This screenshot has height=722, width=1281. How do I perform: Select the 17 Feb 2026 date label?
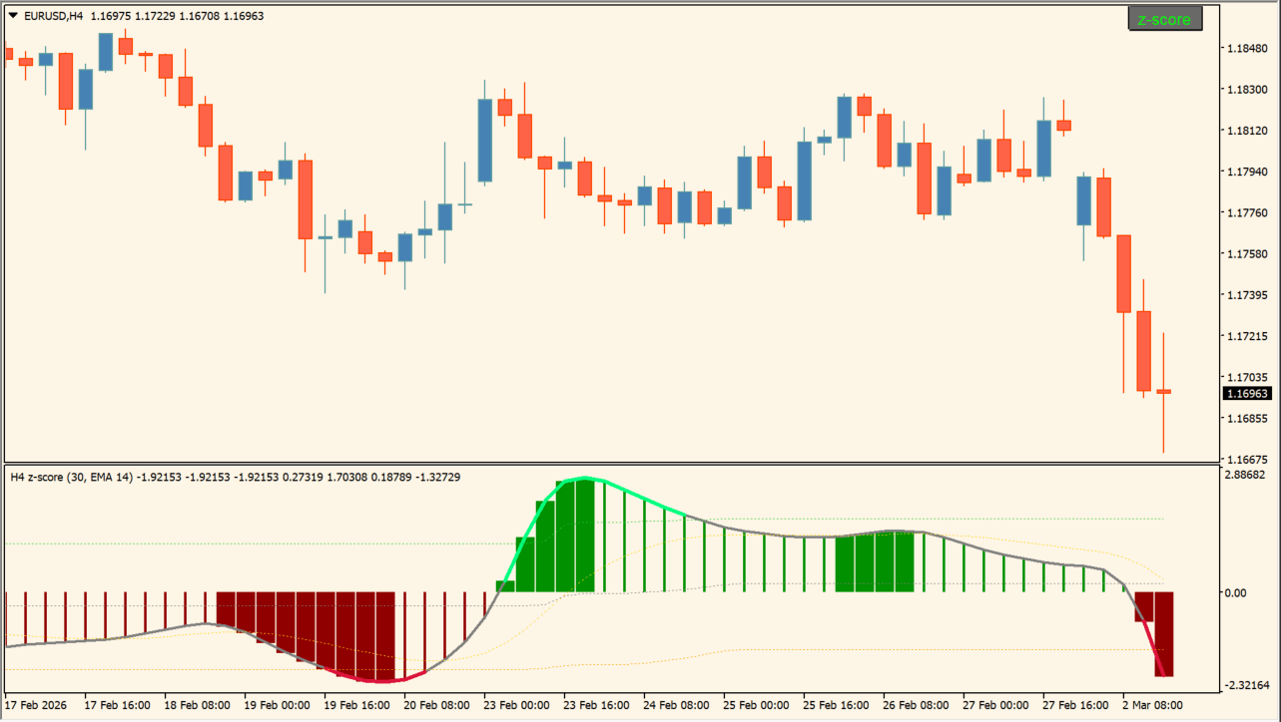[38, 705]
